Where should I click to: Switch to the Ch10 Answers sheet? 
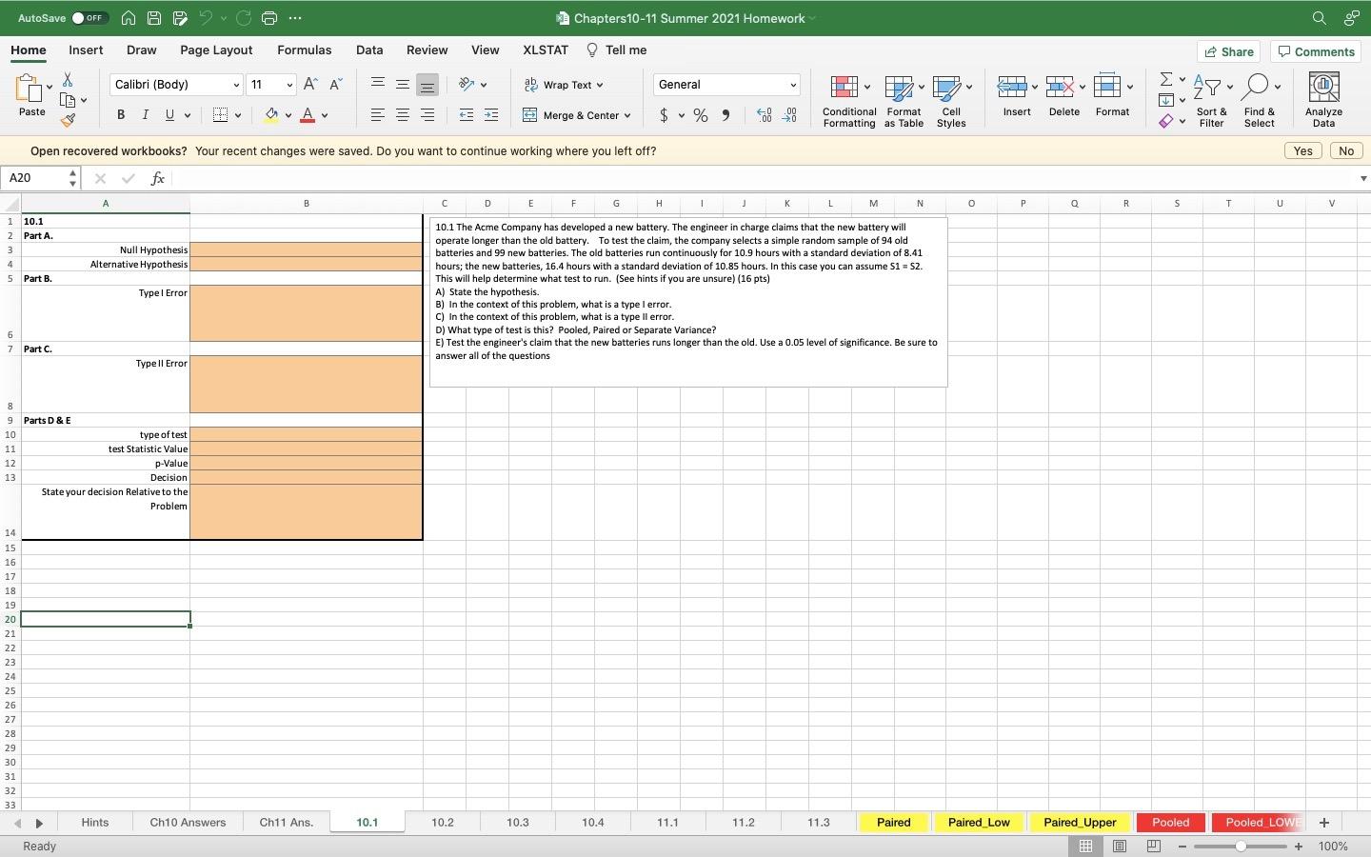188,823
